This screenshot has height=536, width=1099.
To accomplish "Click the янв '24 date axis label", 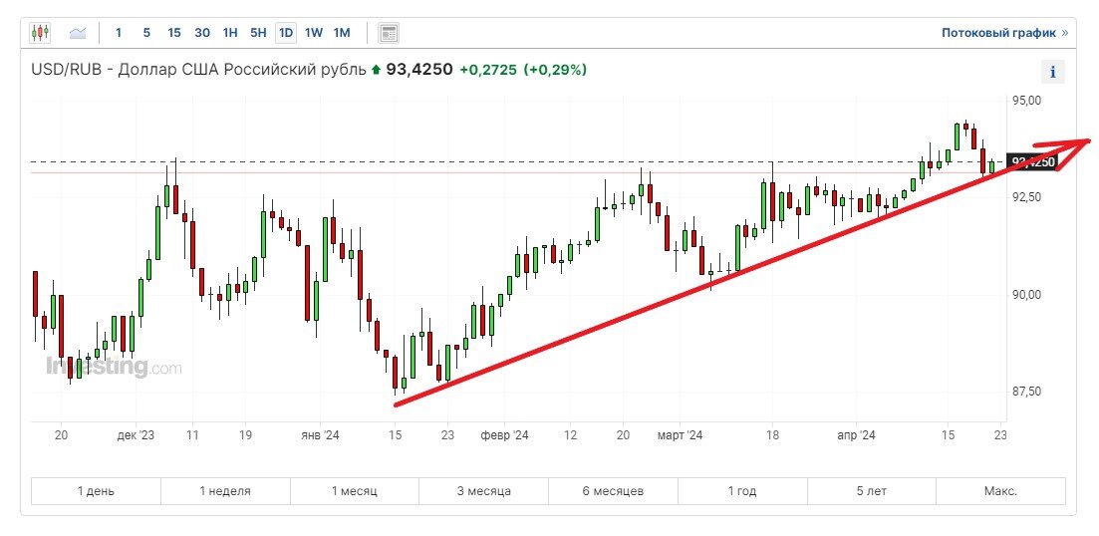I will coord(320,435).
